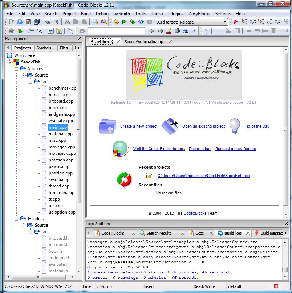Open the DoxyBlocks menu
Image resolution: width=292 pixels, height=293 pixels.
[x=199, y=14]
